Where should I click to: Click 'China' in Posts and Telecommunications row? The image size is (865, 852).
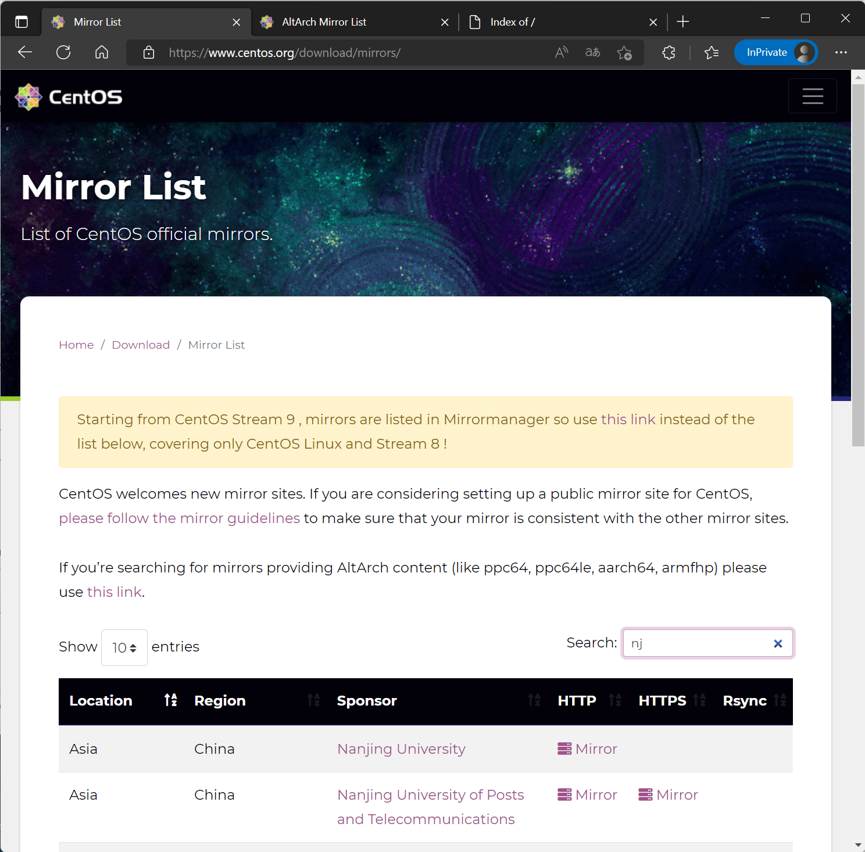[x=215, y=794]
